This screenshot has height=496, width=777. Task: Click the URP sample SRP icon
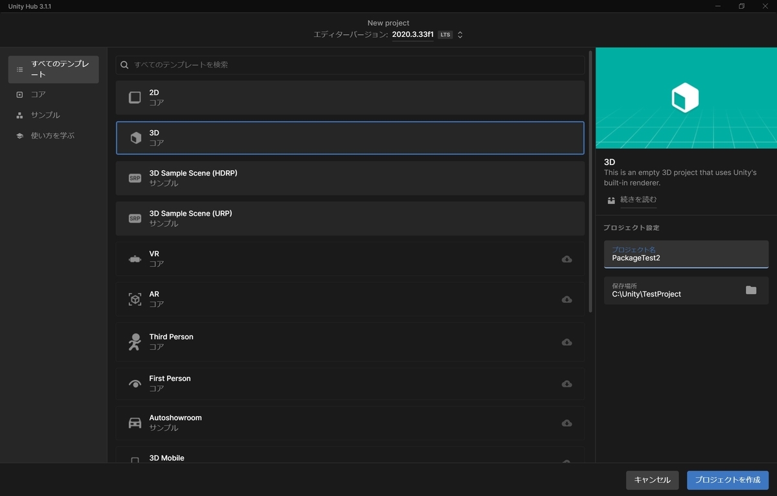pyautogui.click(x=135, y=218)
